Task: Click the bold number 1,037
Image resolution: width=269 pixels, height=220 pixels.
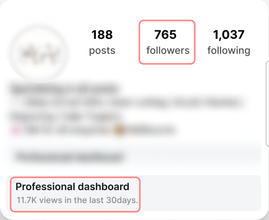Action: [229, 35]
